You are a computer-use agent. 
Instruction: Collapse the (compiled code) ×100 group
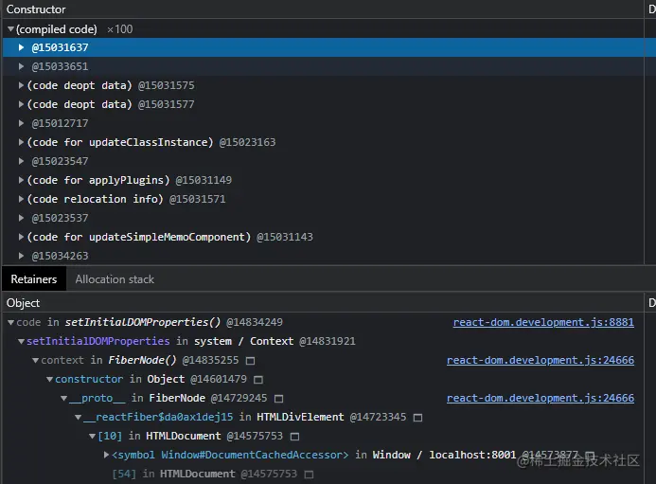click(10, 29)
